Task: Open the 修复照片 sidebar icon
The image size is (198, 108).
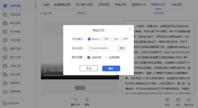Action: click(x=5, y=83)
